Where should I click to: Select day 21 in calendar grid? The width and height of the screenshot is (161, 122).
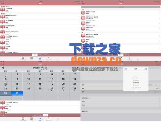(75, 84)
